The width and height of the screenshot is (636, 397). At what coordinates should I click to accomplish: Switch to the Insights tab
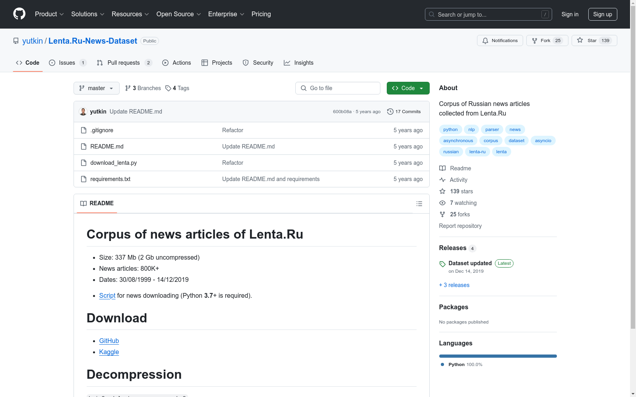(x=299, y=63)
